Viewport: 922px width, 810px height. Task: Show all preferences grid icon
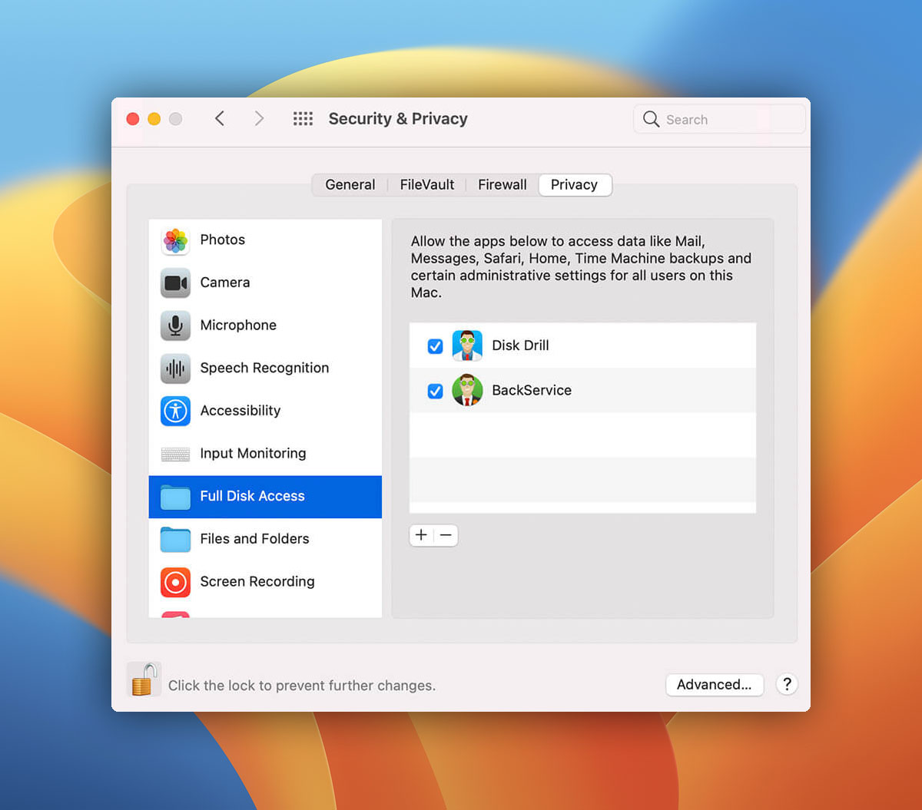303,118
